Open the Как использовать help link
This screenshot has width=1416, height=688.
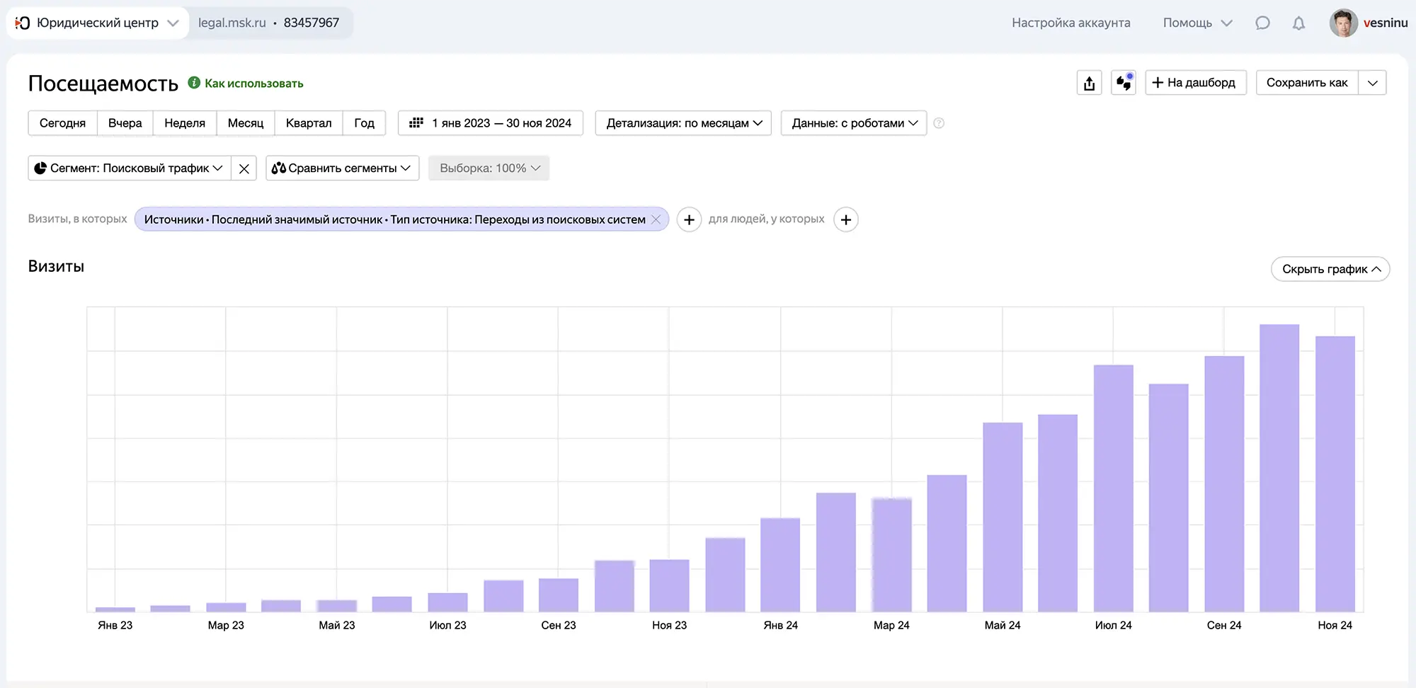(x=253, y=84)
